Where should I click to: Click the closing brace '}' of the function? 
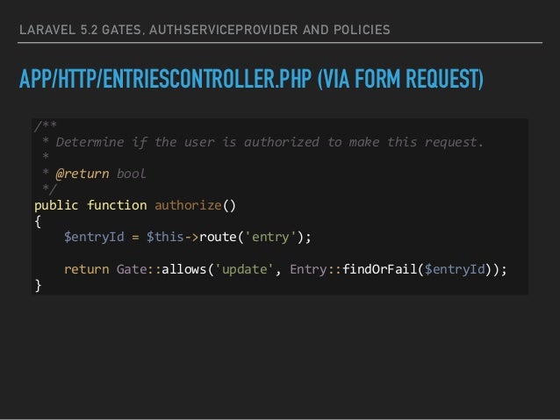pyautogui.click(x=39, y=286)
